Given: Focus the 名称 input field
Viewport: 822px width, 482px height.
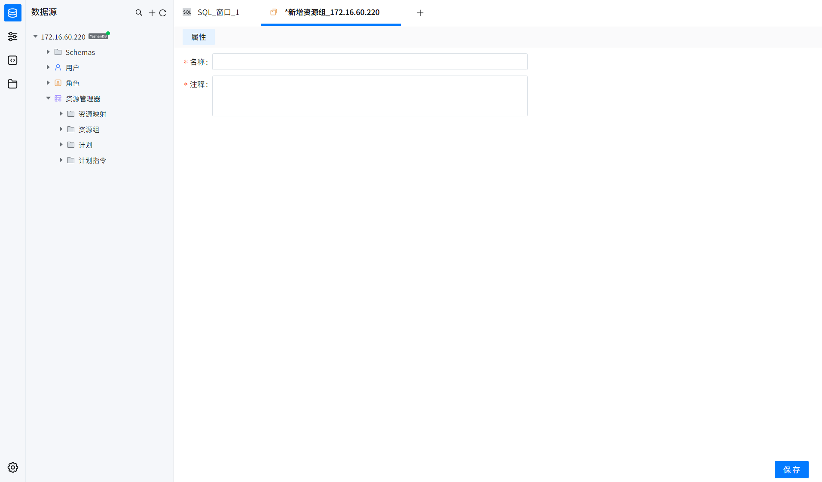Looking at the screenshot, I should click(x=370, y=61).
